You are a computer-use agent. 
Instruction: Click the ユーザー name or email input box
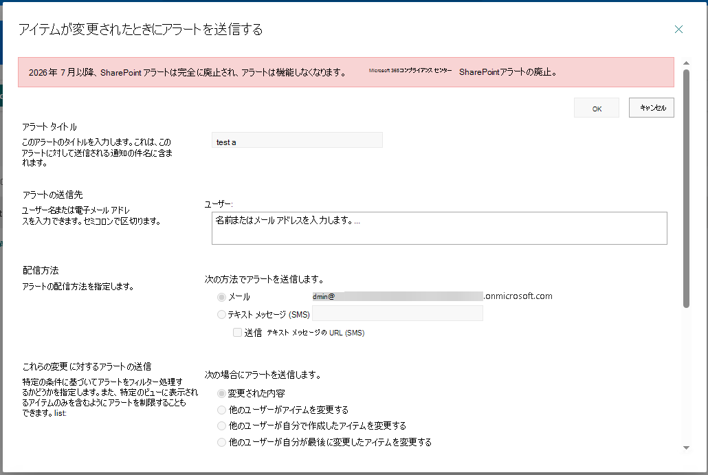[x=439, y=228]
